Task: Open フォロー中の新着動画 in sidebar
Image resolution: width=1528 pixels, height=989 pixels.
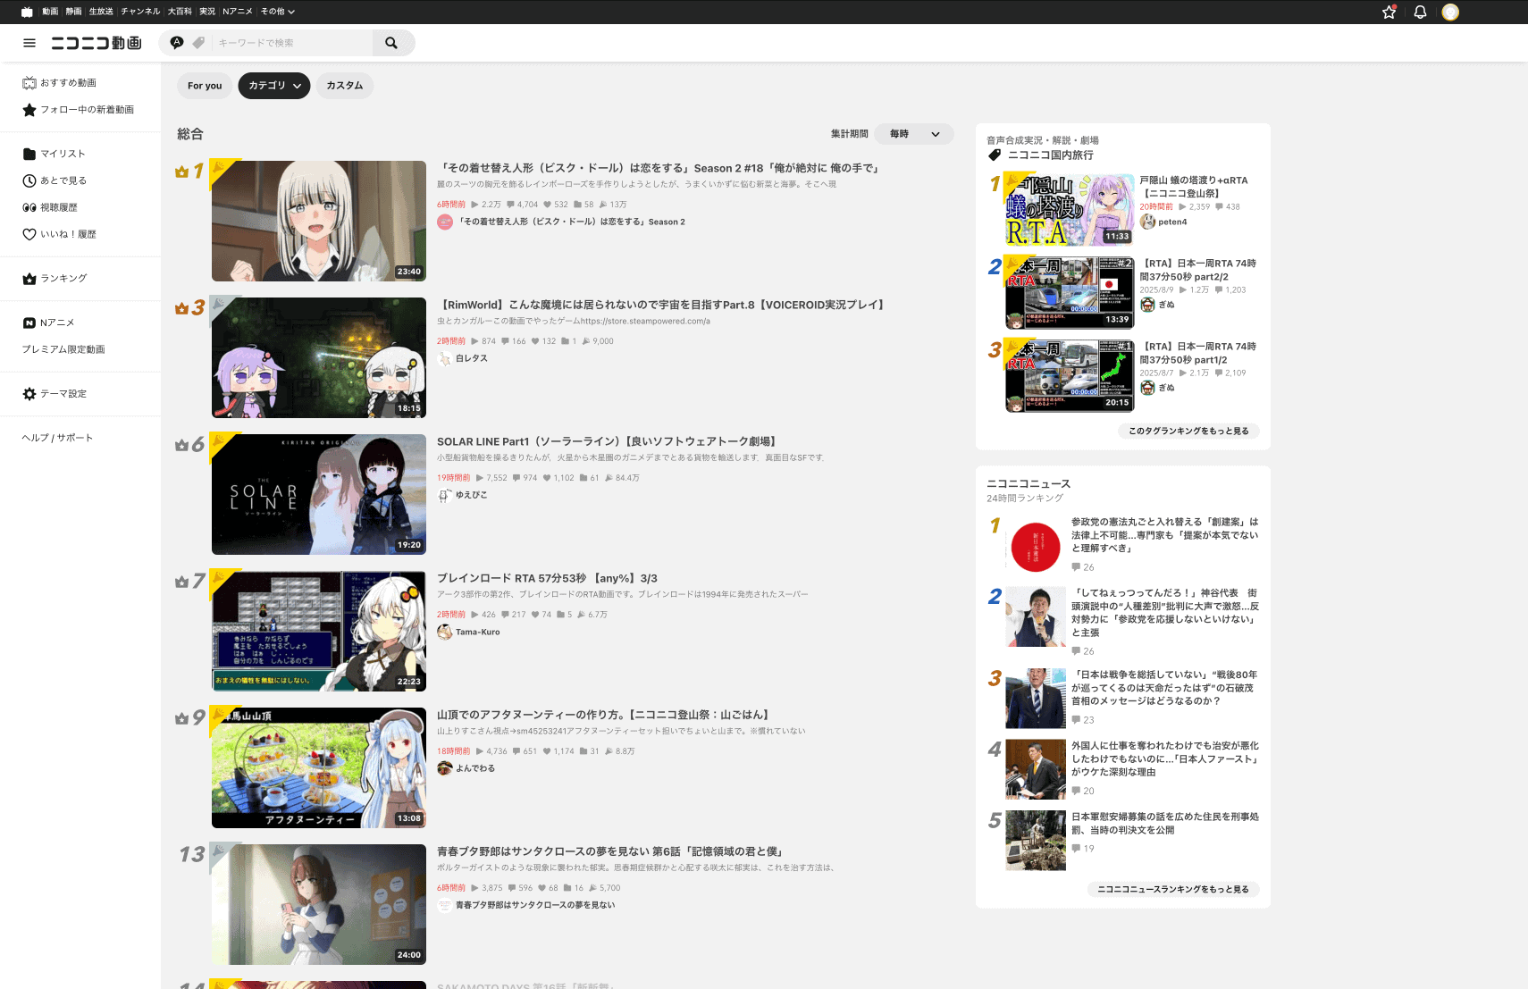Action: [78, 110]
